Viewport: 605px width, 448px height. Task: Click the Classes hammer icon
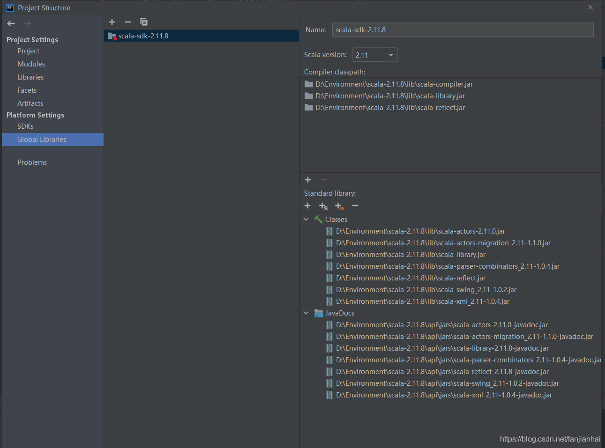click(318, 219)
